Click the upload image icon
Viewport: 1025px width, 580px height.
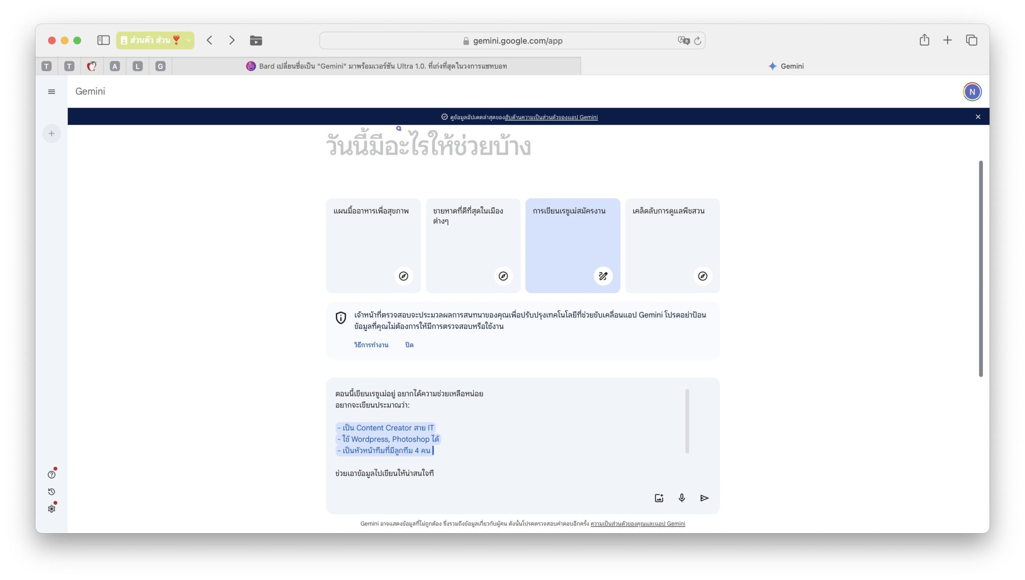point(659,498)
